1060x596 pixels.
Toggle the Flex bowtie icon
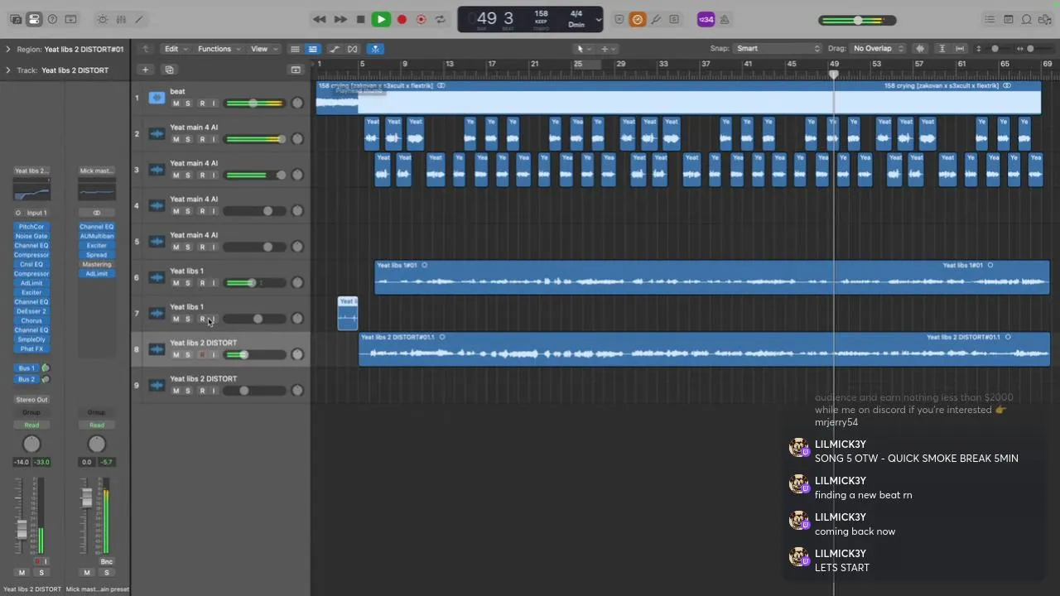click(x=353, y=49)
